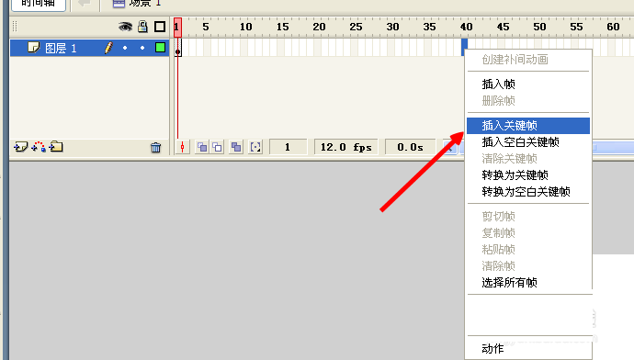Screen dimensions: 634x360
Task: Click frame number 20 on the ruler
Action: (319, 27)
